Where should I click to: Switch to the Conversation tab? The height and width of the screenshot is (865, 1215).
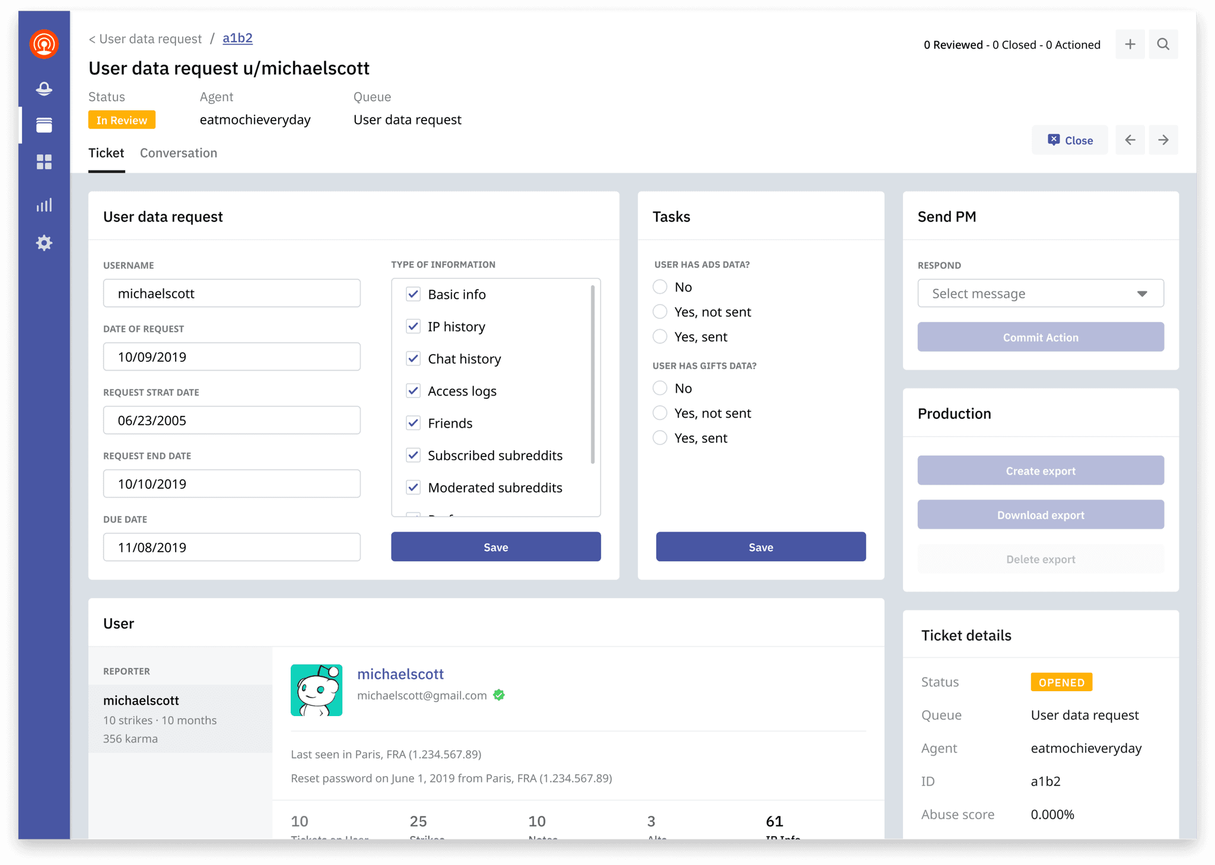click(179, 153)
